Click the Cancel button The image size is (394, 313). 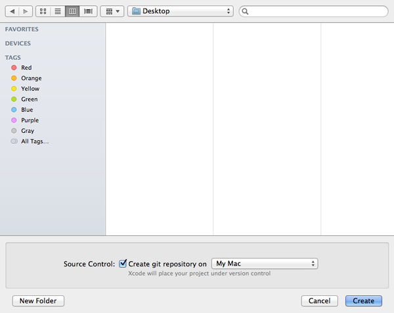(x=320, y=301)
